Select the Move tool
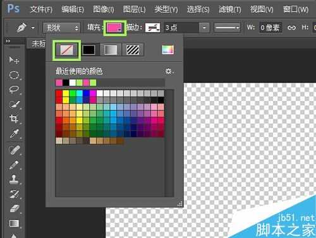Image resolution: width=316 pixels, height=238 pixels. [x=14, y=60]
